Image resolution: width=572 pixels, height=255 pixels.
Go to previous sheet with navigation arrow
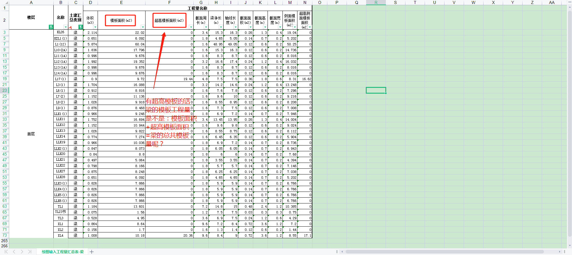pyautogui.click(x=14, y=252)
